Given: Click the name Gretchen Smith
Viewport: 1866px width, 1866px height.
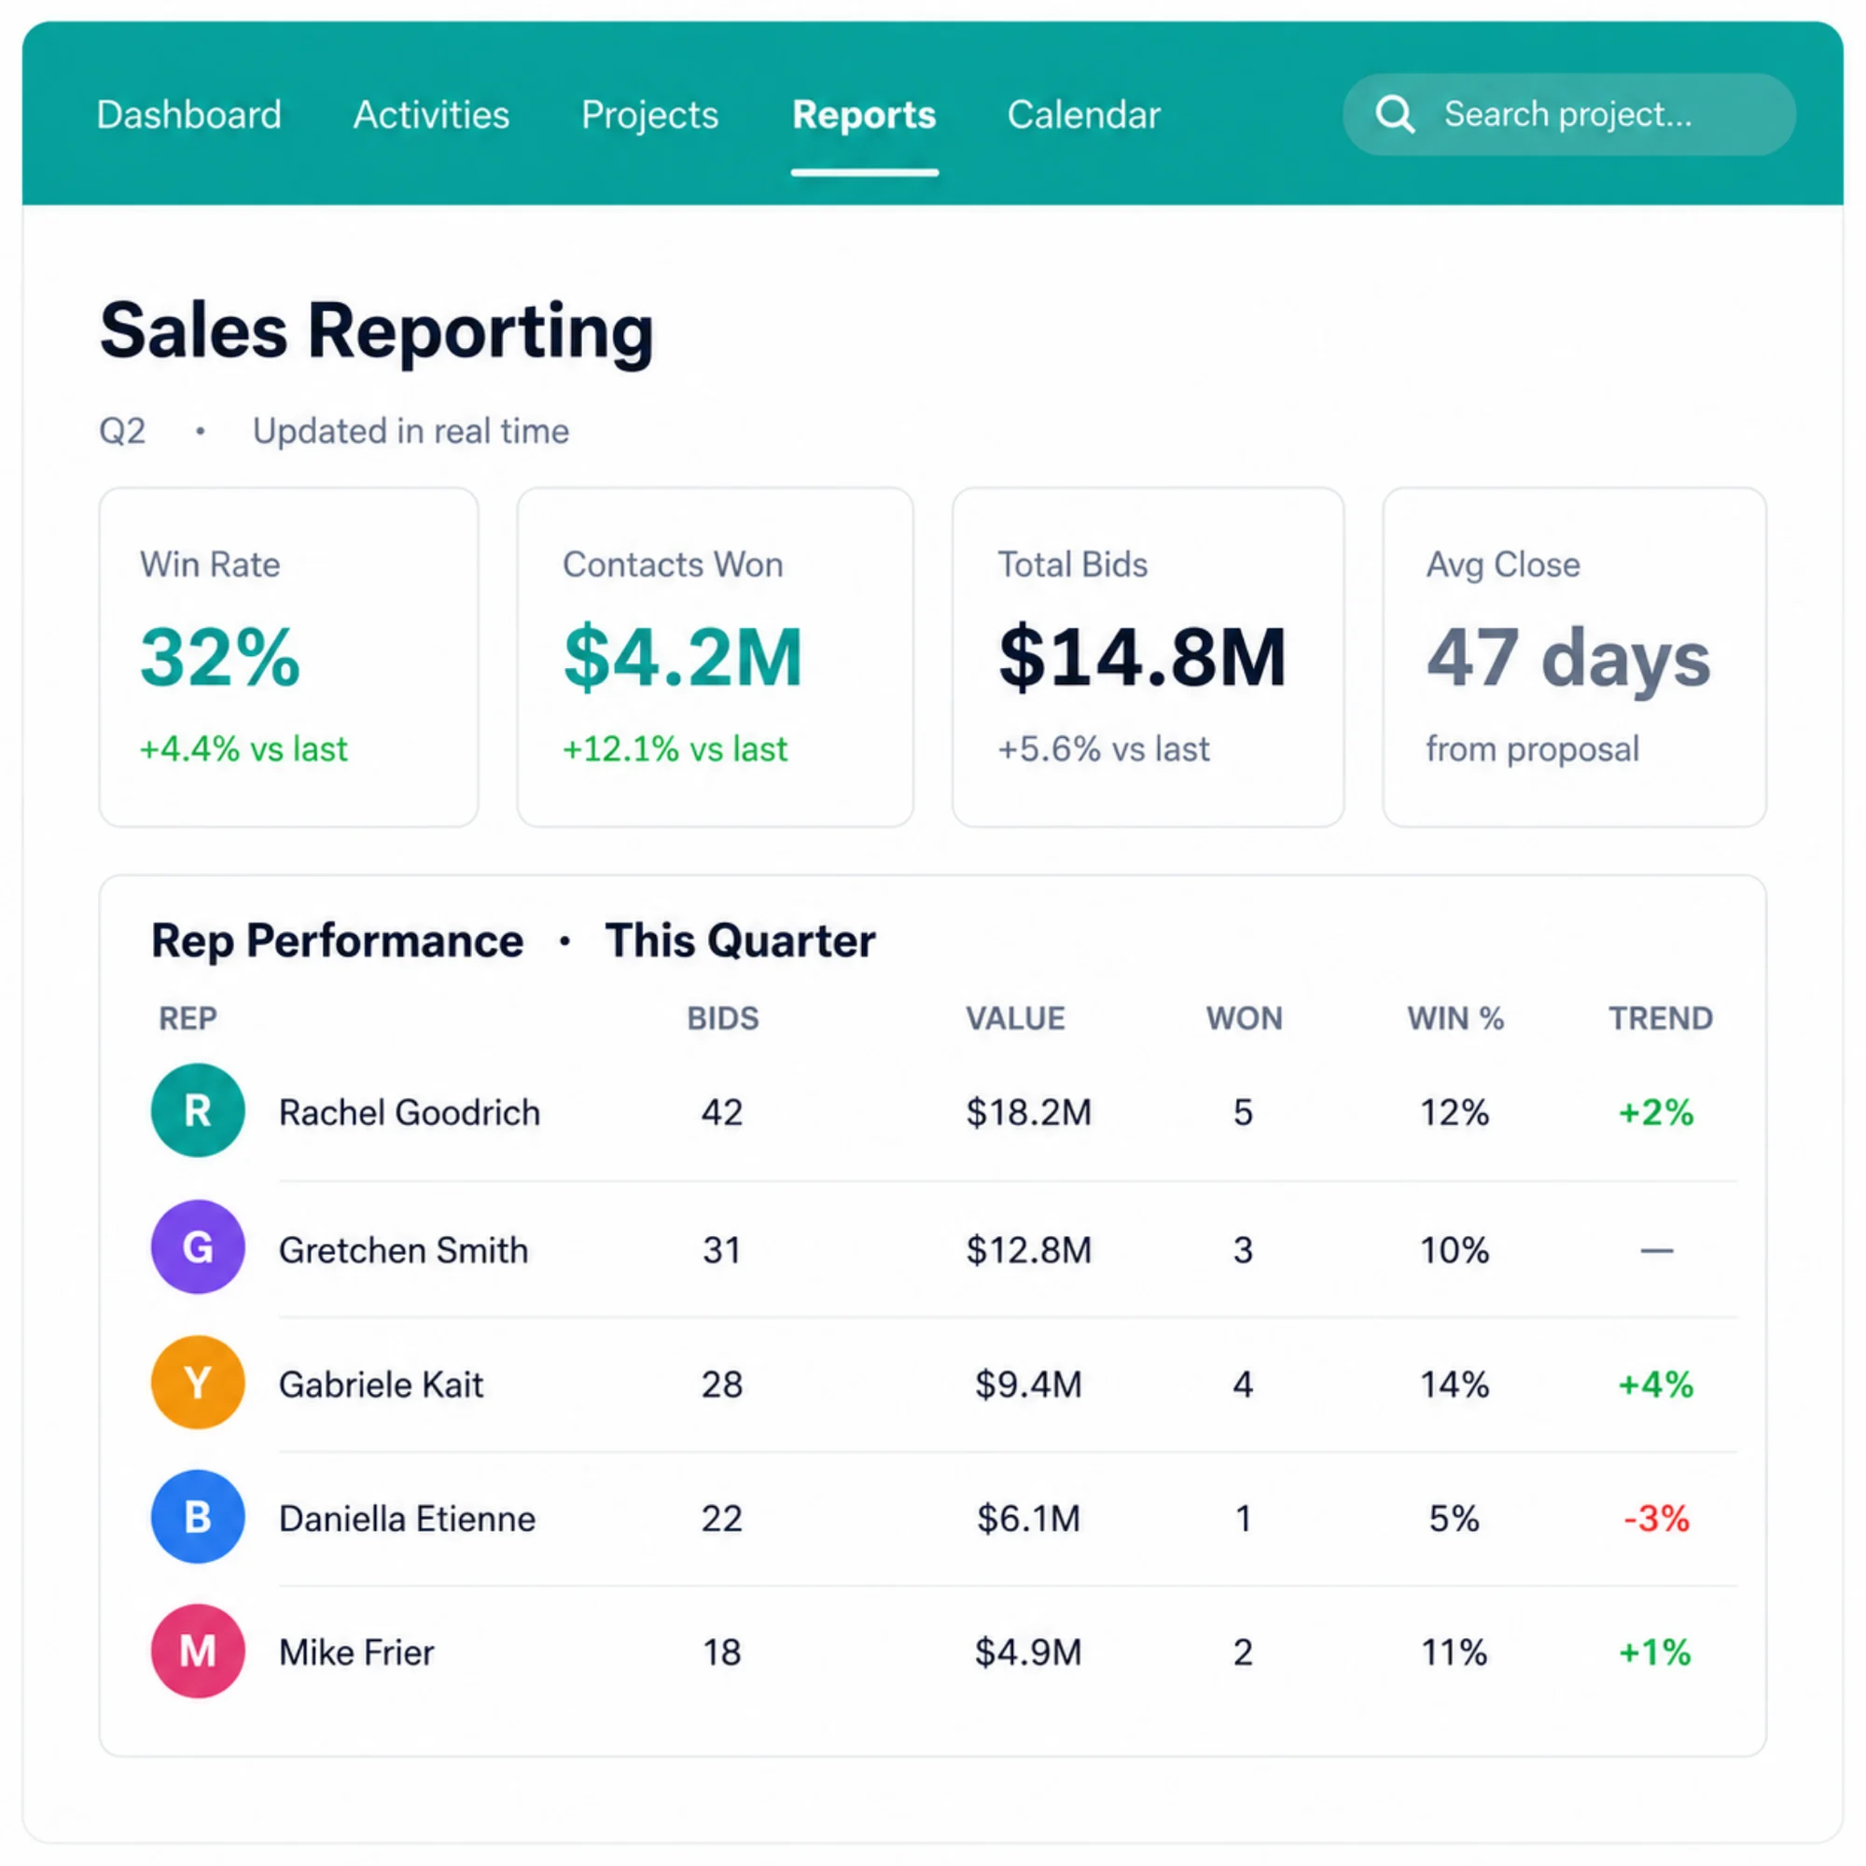Looking at the screenshot, I should point(404,1250).
